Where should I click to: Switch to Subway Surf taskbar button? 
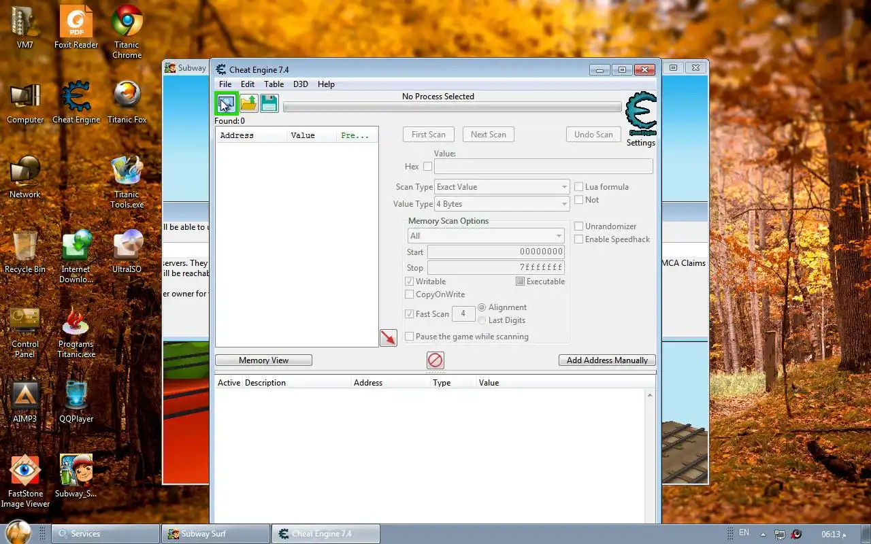216,534
